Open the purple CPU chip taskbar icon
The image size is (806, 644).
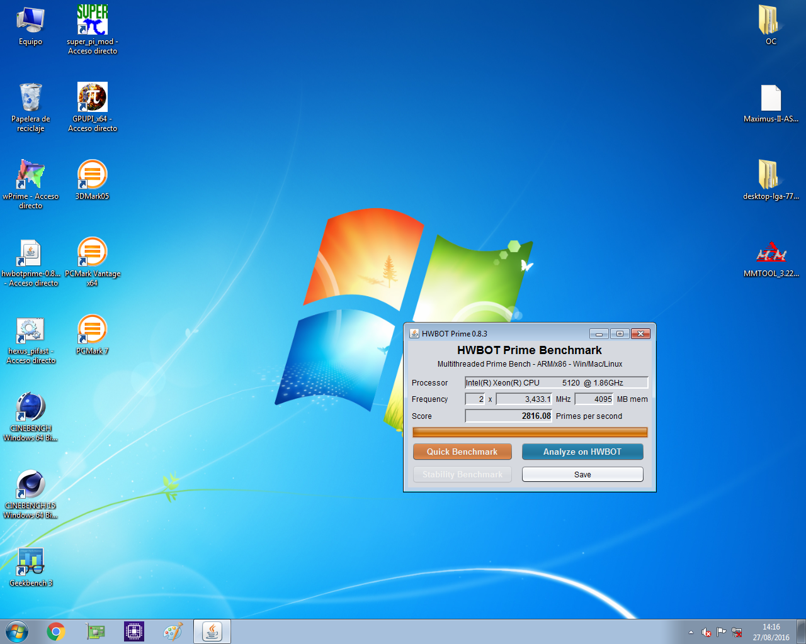(x=134, y=631)
